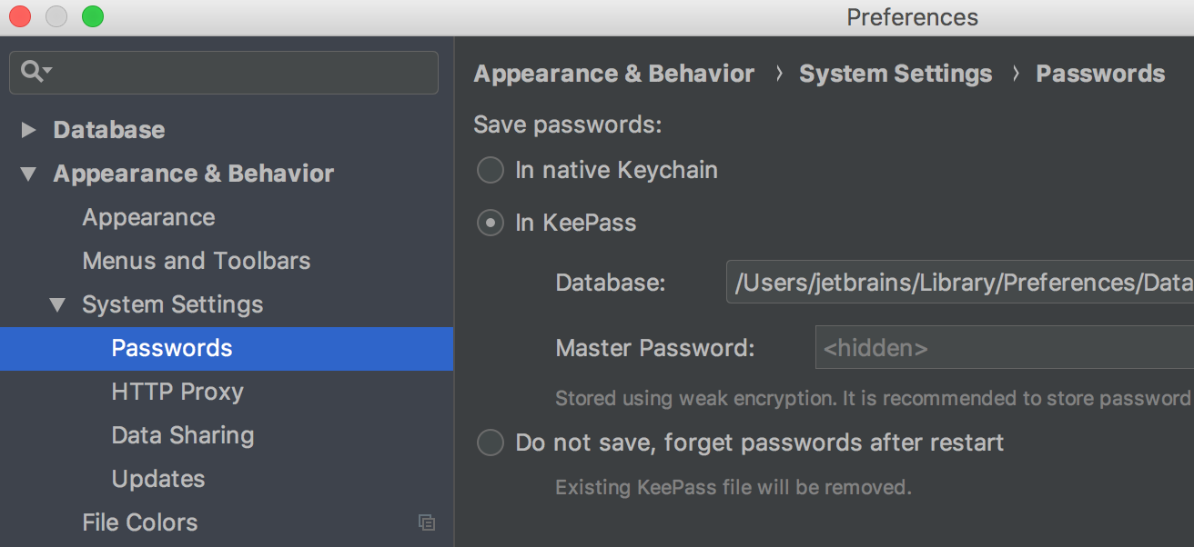1194x547 pixels.
Task: Click the System Settings breadcrumb
Action: pyautogui.click(x=895, y=74)
